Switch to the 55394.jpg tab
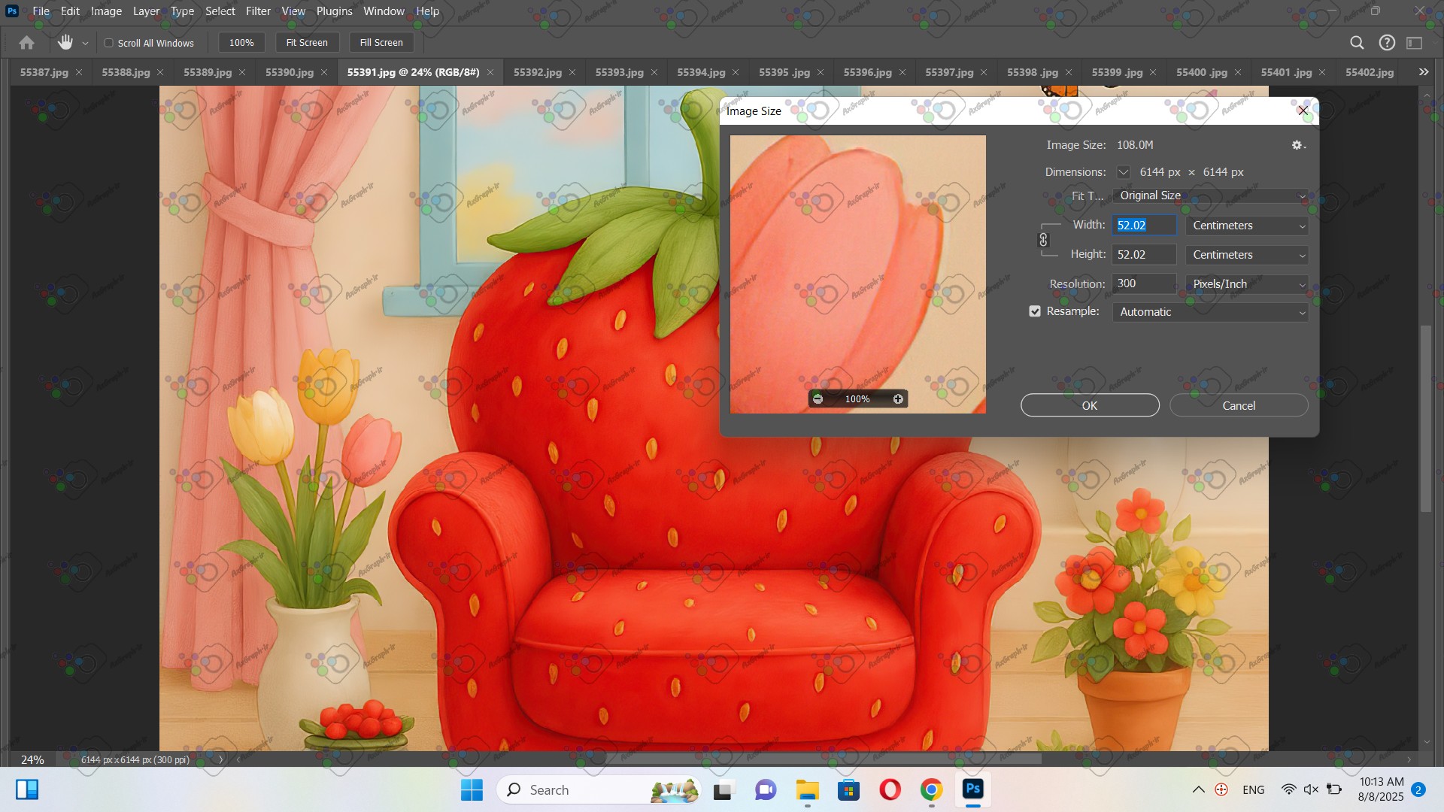This screenshot has height=812, width=1444. (x=700, y=72)
